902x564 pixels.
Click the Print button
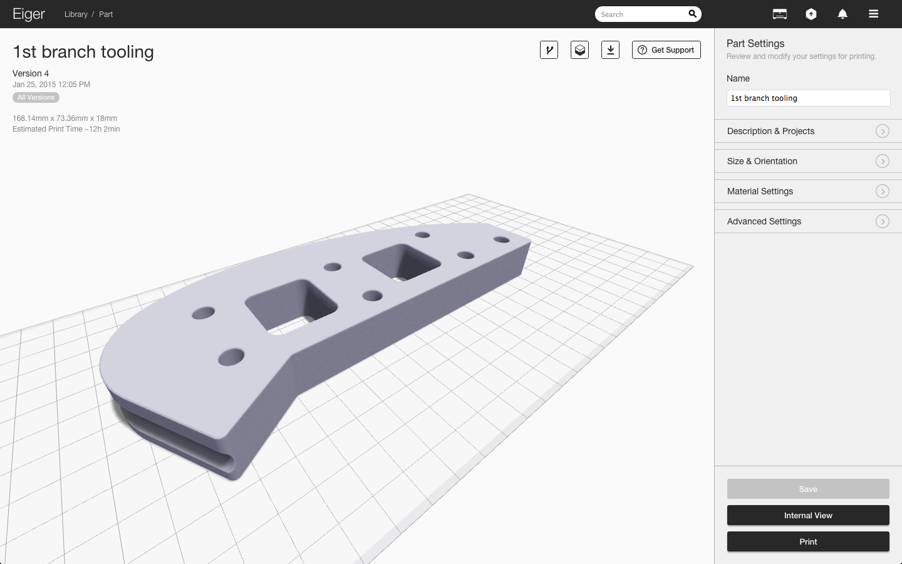(808, 541)
